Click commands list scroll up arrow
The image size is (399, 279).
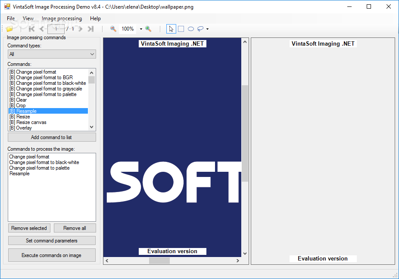pos(92,72)
